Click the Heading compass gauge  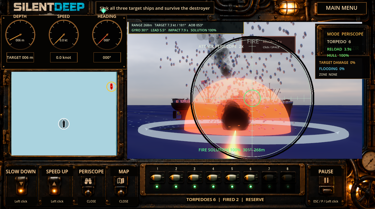[107, 35]
